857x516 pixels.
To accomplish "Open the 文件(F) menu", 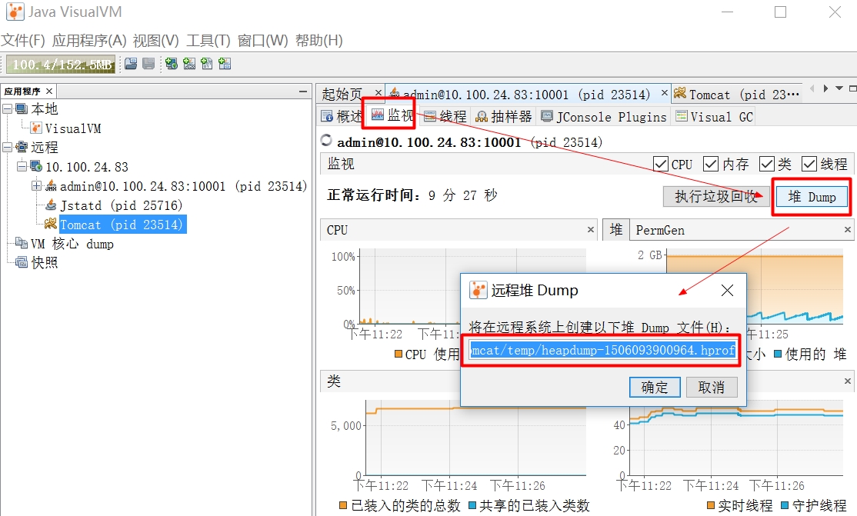I will pyautogui.click(x=23, y=41).
